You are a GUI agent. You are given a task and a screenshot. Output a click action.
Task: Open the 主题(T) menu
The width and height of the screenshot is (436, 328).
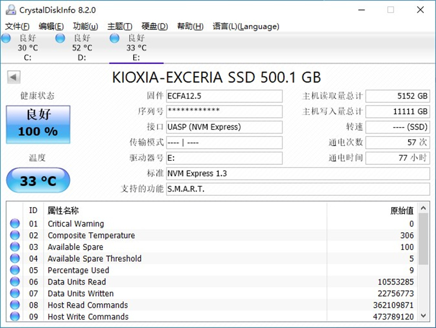(119, 26)
